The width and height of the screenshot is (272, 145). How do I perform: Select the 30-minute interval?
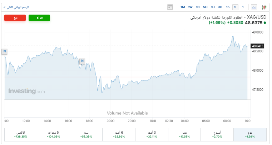click(220, 7)
